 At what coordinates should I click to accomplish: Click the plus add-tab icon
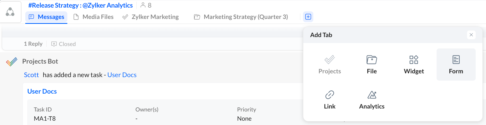coord(308,17)
